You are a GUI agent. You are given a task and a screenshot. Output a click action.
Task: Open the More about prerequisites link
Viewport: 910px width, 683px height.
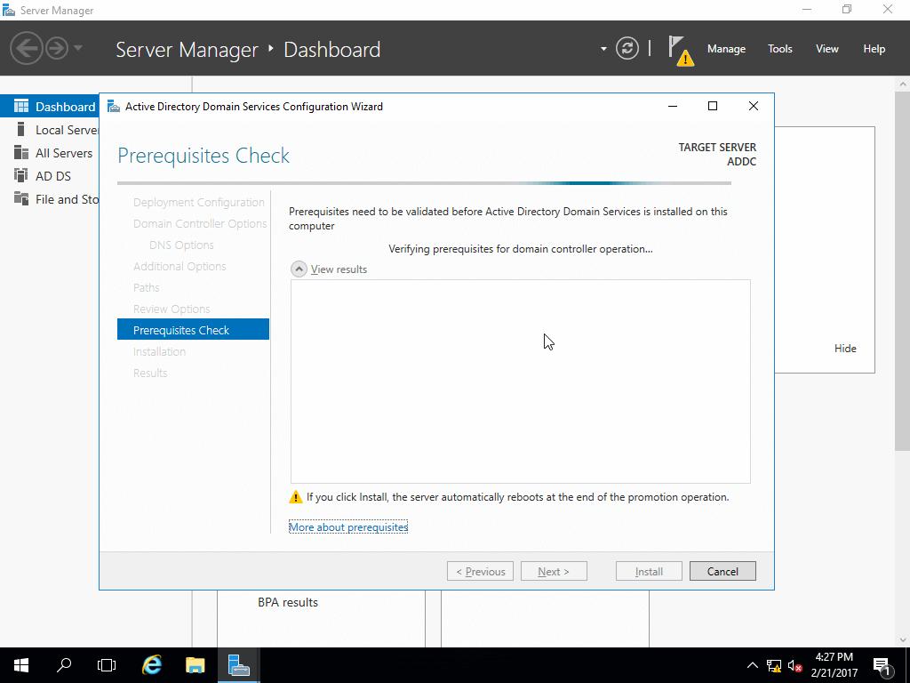tap(348, 526)
